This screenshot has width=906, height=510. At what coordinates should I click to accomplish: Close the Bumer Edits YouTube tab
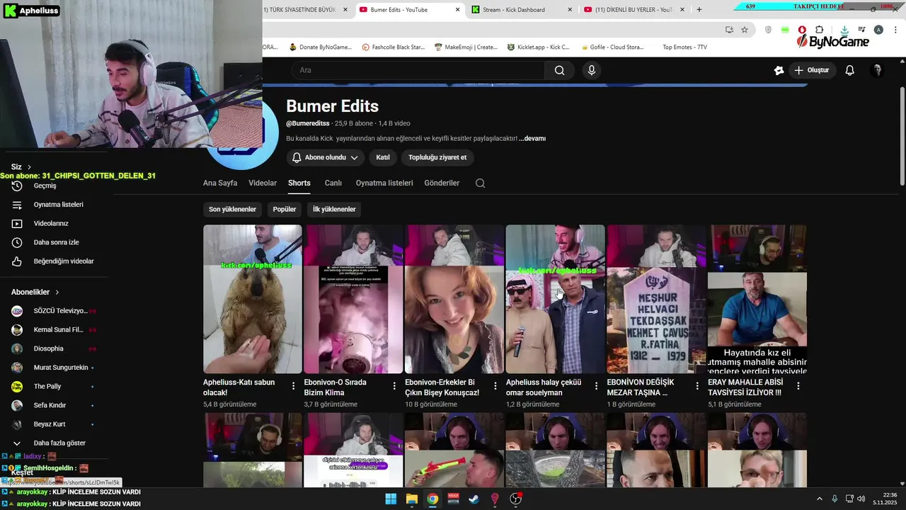457,9
